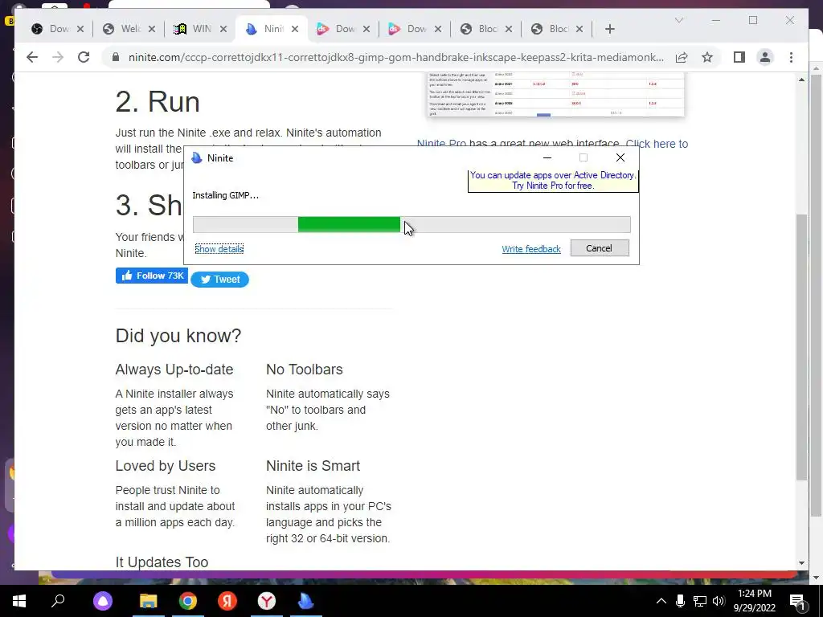Screen dimensions: 823x617
Task: Share this page using the share icon
Action: click(x=682, y=57)
